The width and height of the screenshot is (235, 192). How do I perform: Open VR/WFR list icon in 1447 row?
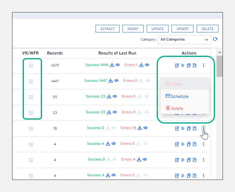click(31, 81)
